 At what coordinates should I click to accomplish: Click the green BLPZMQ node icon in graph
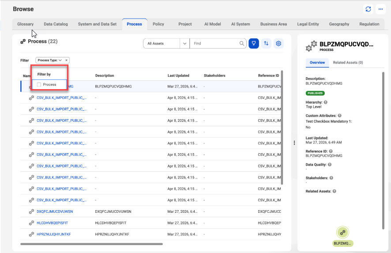point(342,232)
